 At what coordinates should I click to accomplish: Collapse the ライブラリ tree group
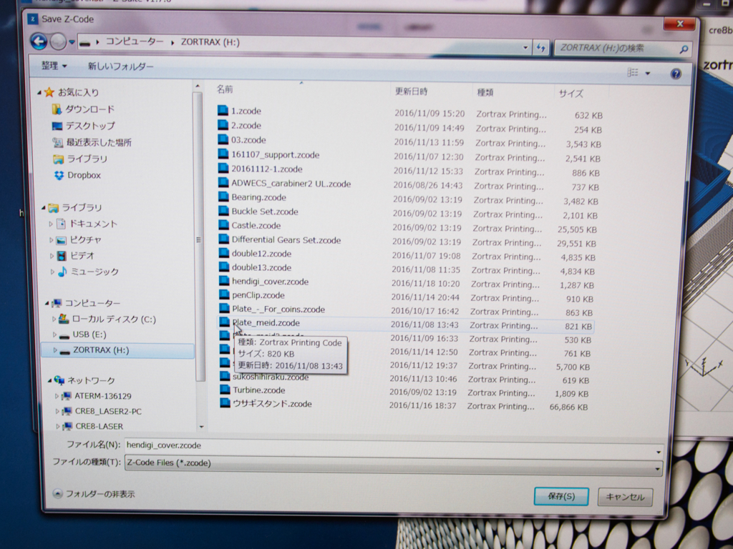click(44, 208)
